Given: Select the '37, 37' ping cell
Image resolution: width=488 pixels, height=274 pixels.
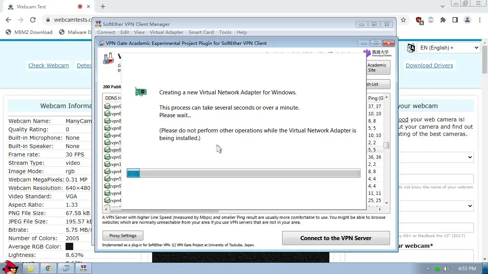Looking at the screenshot, I should 374,107.
